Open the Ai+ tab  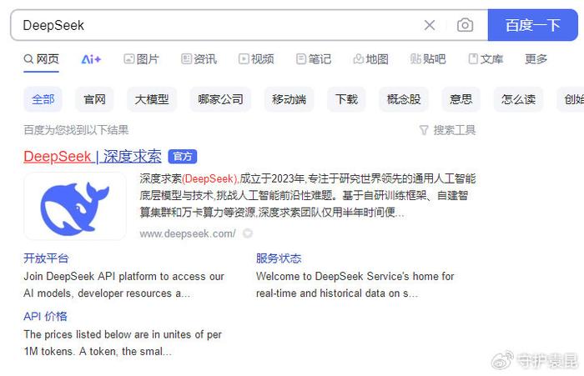pos(91,59)
